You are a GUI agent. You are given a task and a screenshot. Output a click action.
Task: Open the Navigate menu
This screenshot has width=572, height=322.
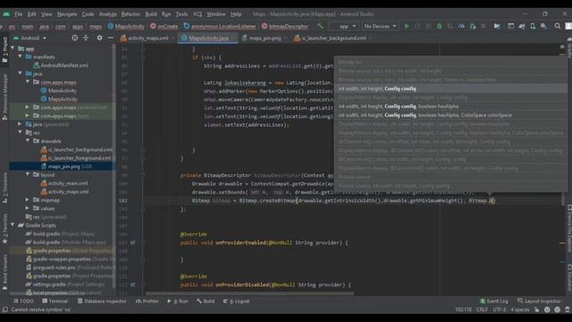(x=67, y=14)
